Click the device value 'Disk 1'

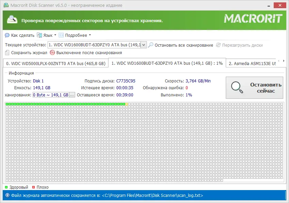pos(38,81)
